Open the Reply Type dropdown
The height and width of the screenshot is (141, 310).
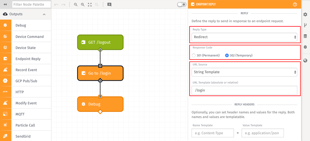click(x=244, y=37)
